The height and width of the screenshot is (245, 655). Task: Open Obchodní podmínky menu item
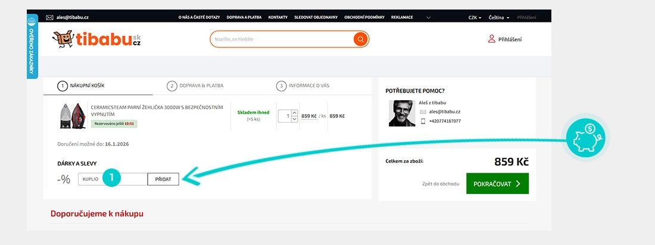364,17
